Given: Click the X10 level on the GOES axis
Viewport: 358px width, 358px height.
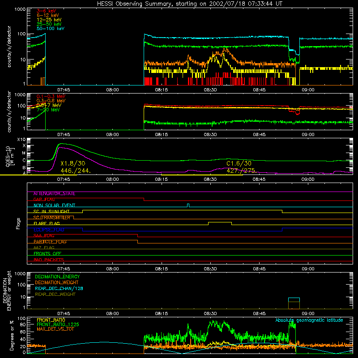Looking at the screenshot, I should [x=21, y=140].
